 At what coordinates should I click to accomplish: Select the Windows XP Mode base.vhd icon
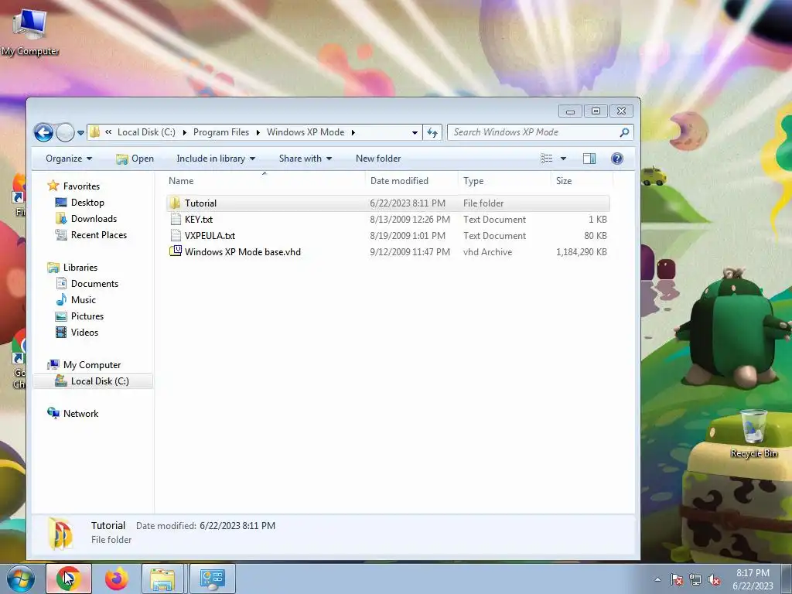[x=176, y=251]
